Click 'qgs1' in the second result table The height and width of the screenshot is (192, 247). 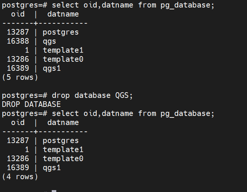pos(52,168)
